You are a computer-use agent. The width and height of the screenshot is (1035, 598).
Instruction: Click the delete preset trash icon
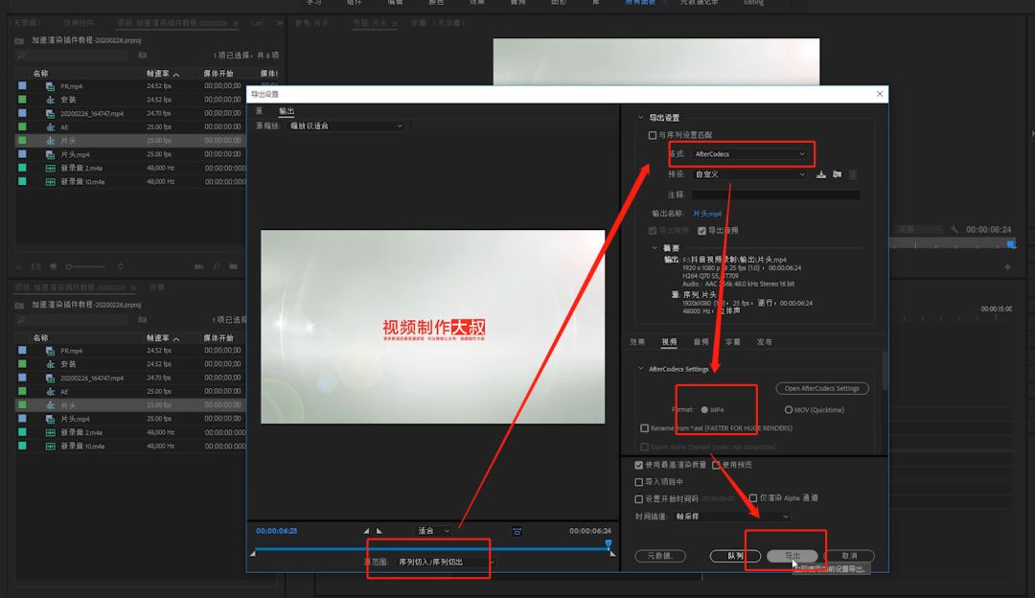pos(853,174)
